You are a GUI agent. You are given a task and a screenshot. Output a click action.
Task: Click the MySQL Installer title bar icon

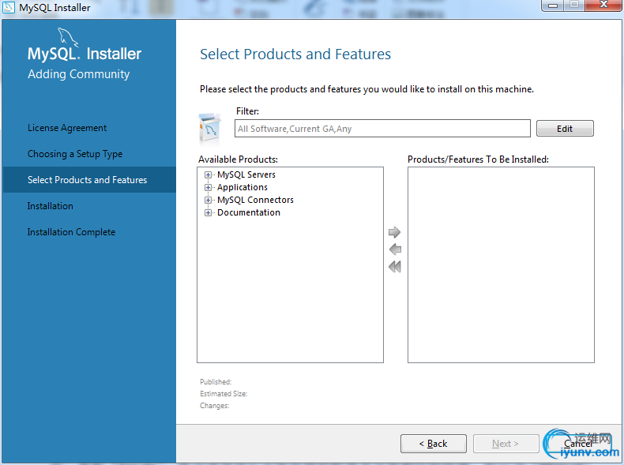[9, 7]
